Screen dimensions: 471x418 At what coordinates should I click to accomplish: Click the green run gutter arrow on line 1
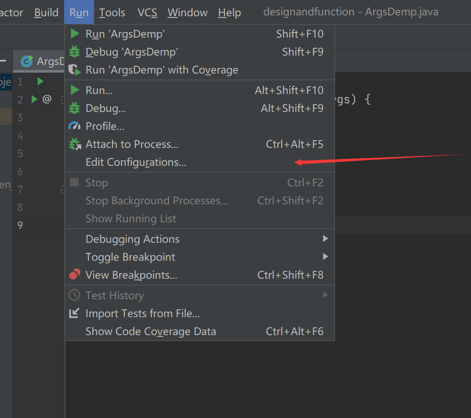pos(40,81)
